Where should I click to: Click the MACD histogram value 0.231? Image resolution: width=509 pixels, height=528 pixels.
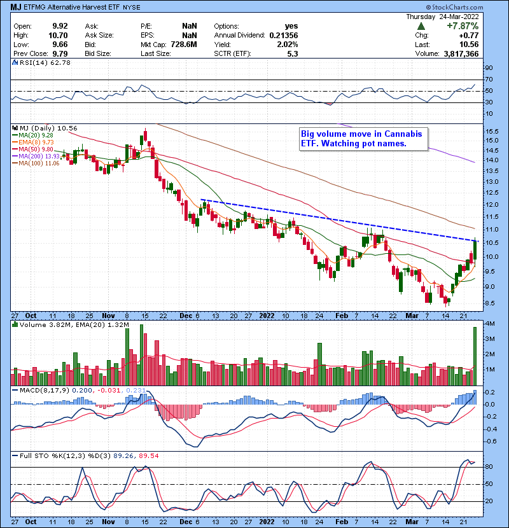[136, 391]
